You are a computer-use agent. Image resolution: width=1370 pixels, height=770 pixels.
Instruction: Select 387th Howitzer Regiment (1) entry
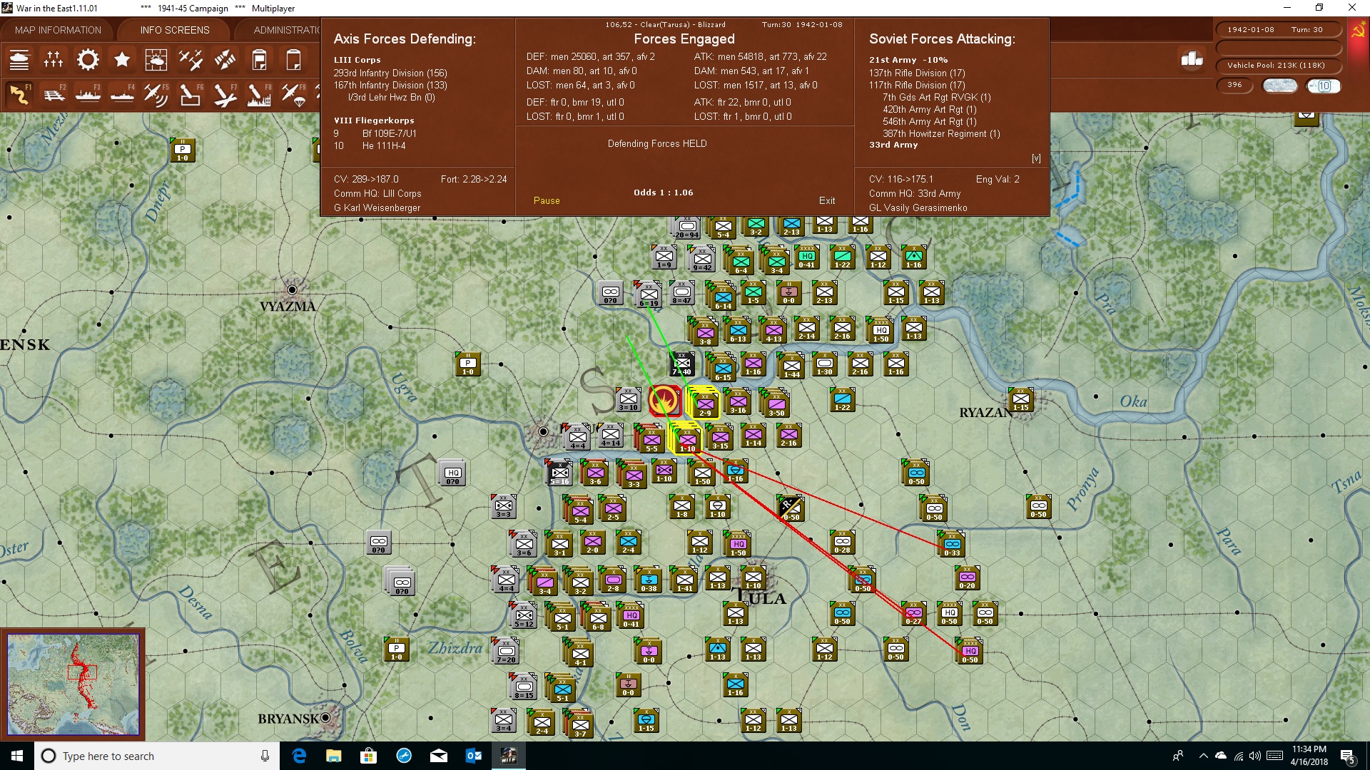(x=941, y=134)
